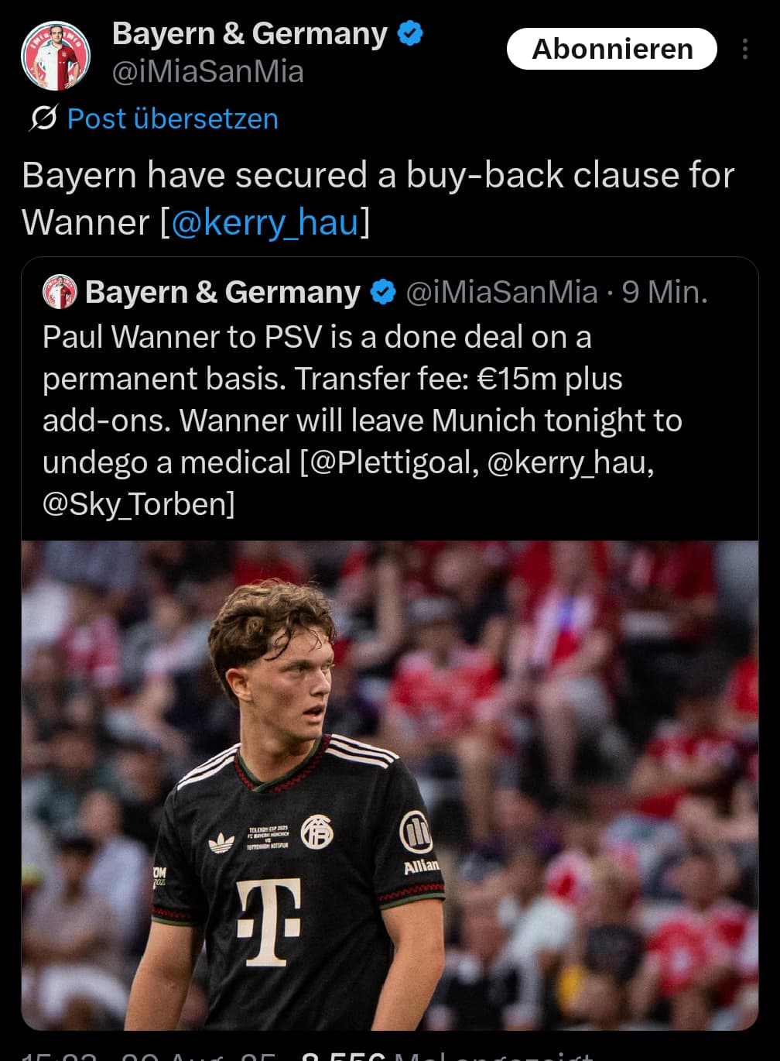
Task: Open the three-dot post options menu
Action: pyautogui.click(x=744, y=50)
